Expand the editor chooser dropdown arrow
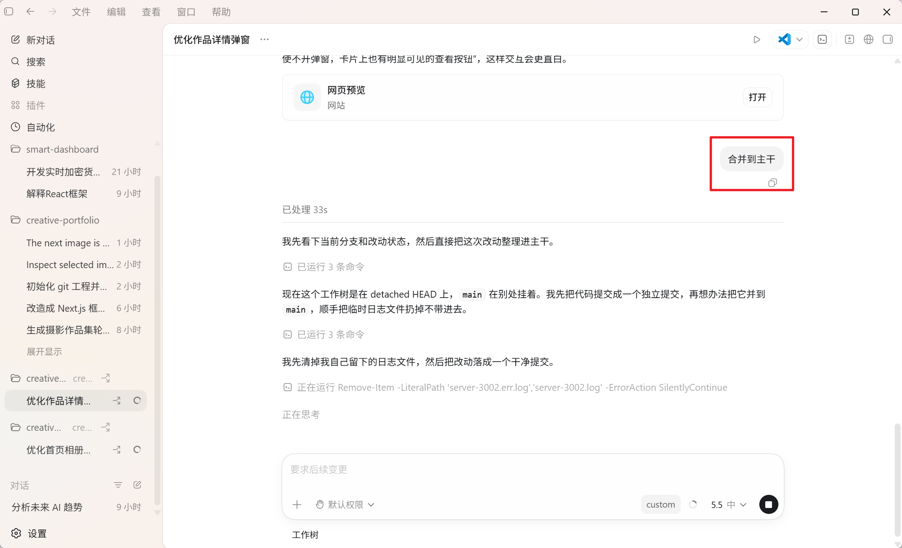The image size is (902, 548). coord(800,40)
